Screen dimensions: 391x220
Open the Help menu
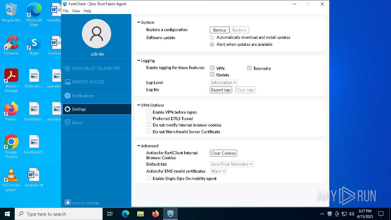pos(87,11)
